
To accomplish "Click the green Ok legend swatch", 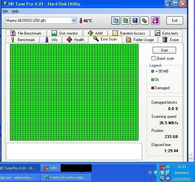I will click(153, 80).
